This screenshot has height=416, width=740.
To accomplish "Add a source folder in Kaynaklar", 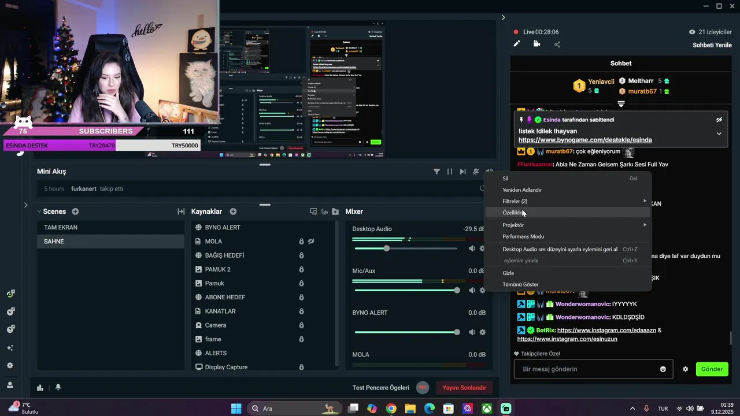I will click(x=335, y=211).
